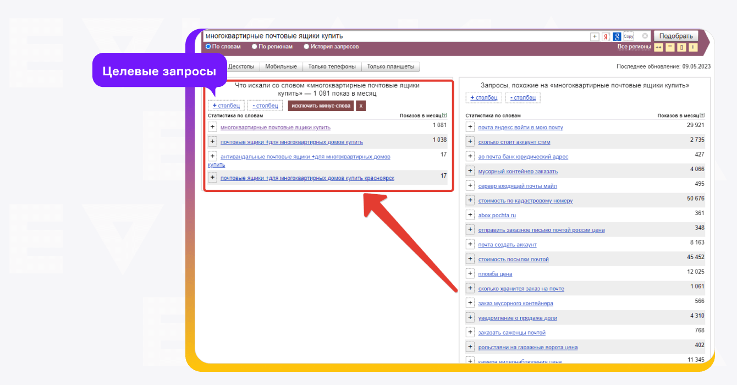The width and height of the screenshot is (737, 385).
Task: Click 'Последнее обновление: 09.05.2023' text
Action: (x=663, y=67)
